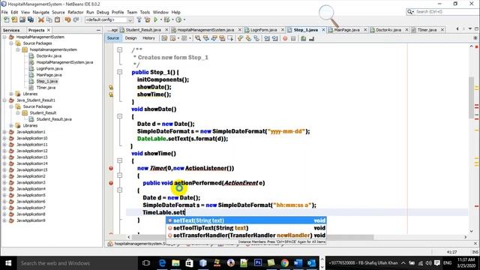Screen dimensions: 480x270
Task: Select the Source view button
Action: [x=113, y=38]
